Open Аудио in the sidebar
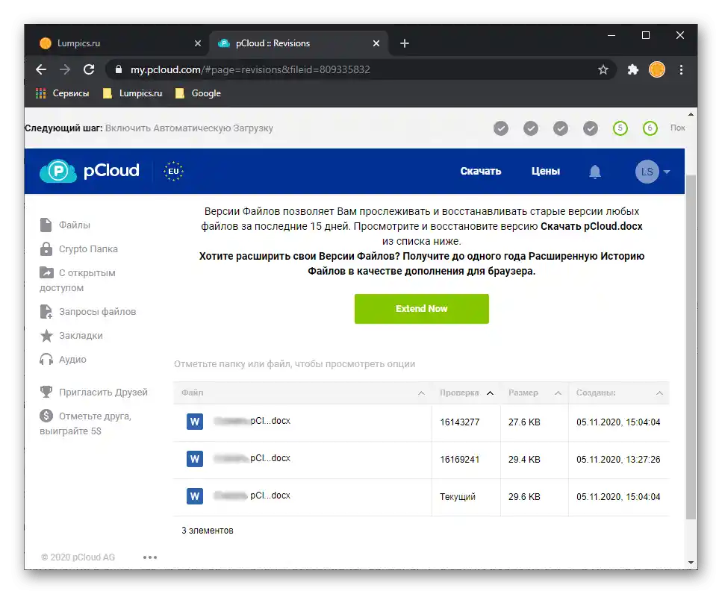The height and width of the screenshot is (594, 722). coord(63,360)
